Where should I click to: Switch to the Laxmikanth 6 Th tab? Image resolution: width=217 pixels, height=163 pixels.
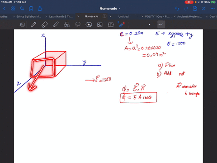pyautogui.click(x=61, y=16)
